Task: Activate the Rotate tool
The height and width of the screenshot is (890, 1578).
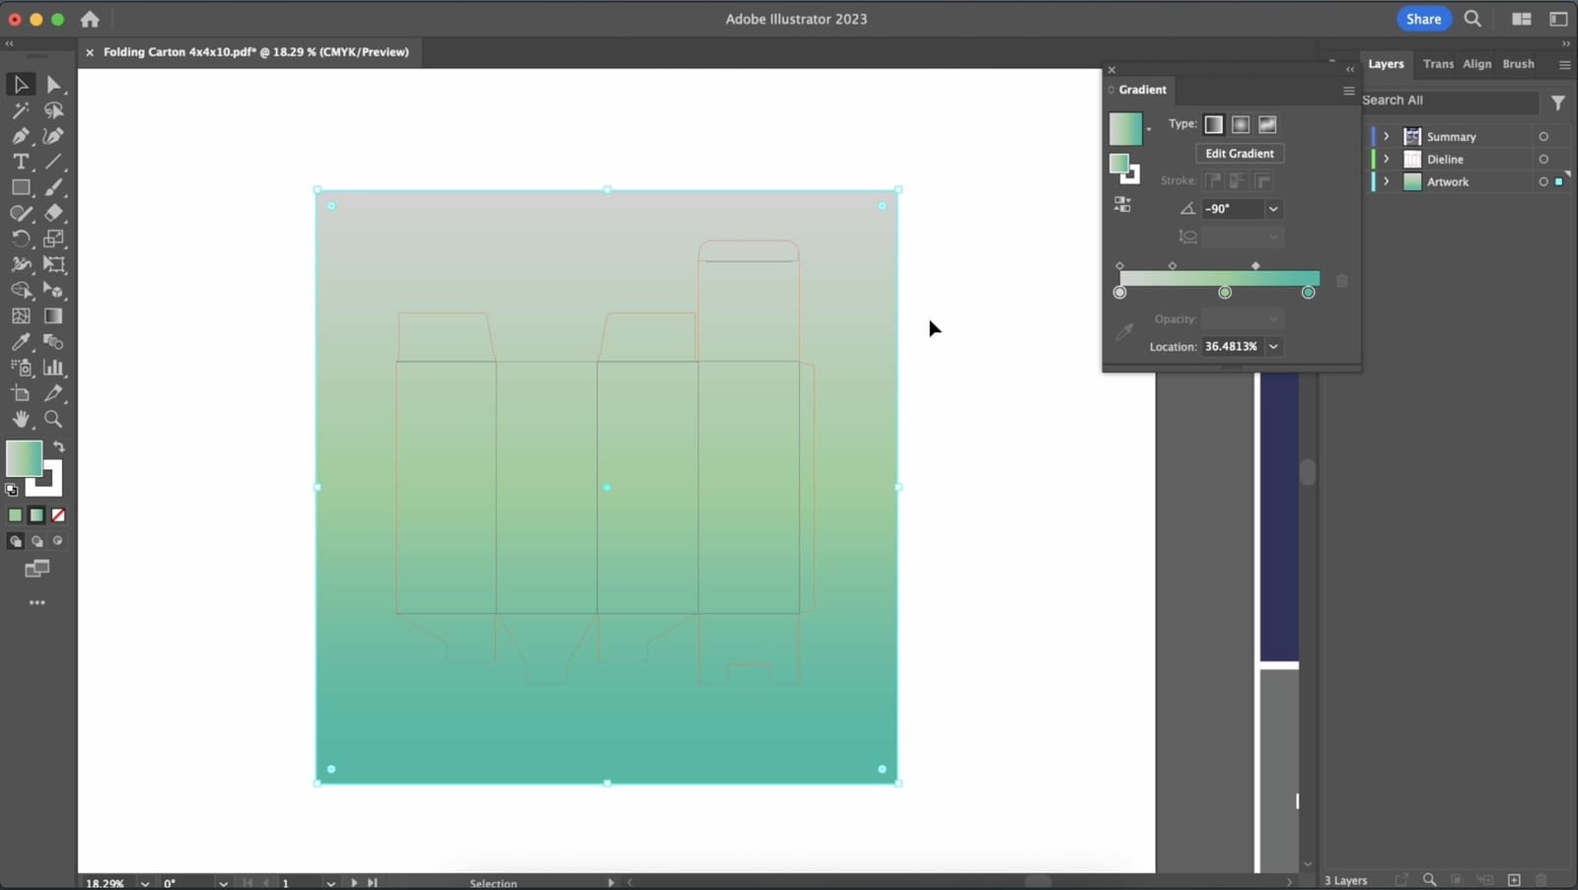Action: point(20,239)
